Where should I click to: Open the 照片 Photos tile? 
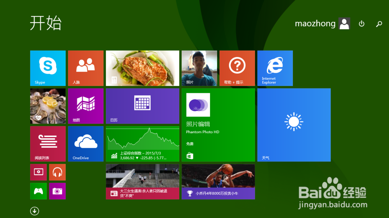pyautogui.click(x=199, y=68)
